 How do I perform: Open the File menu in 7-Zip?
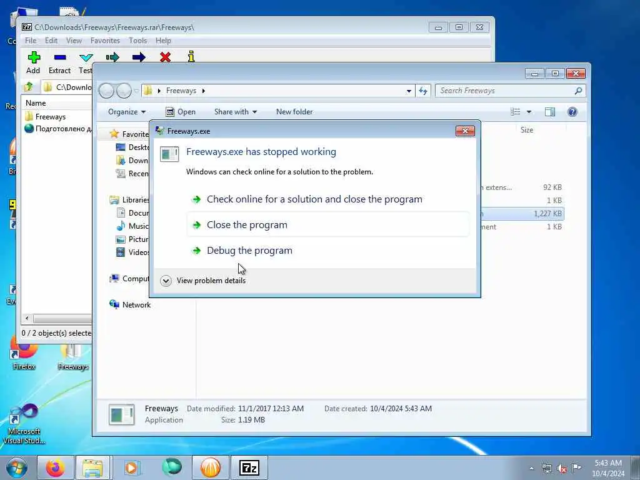coord(31,41)
